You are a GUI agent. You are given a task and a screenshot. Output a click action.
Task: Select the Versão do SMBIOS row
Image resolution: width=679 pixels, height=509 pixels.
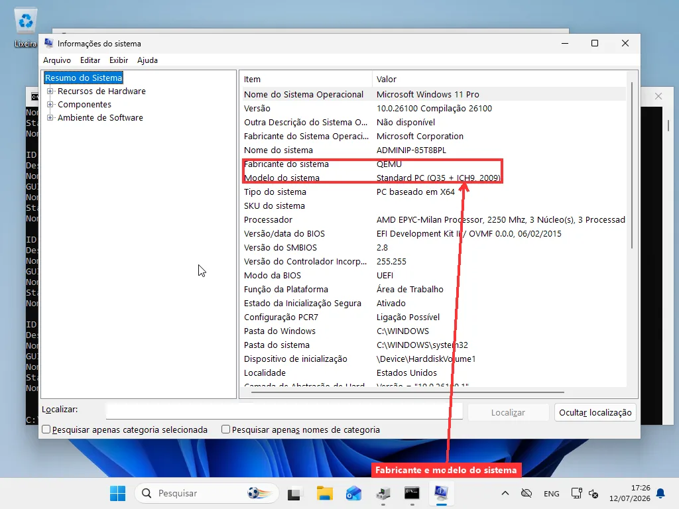coord(433,248)
